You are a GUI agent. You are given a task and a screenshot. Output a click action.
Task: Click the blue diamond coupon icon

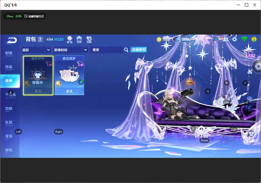point(178,39)
